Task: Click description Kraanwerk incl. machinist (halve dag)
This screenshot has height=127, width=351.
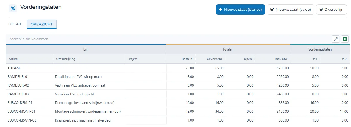Action: pyautogui.click(x=83, y=120)
